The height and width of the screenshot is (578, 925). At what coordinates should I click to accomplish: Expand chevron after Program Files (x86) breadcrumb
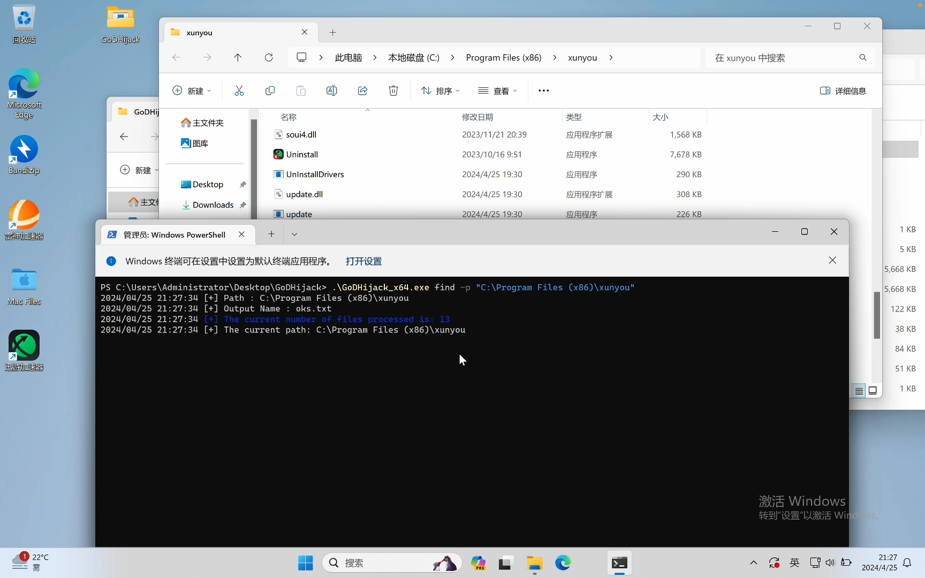pyautogui.click(x=555, y=57)
